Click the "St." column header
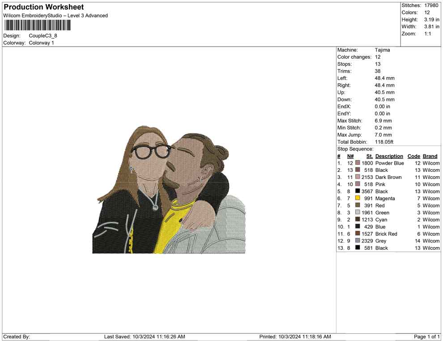The width and height of the screenshot is (443, 341). click(x=370, y=156)
